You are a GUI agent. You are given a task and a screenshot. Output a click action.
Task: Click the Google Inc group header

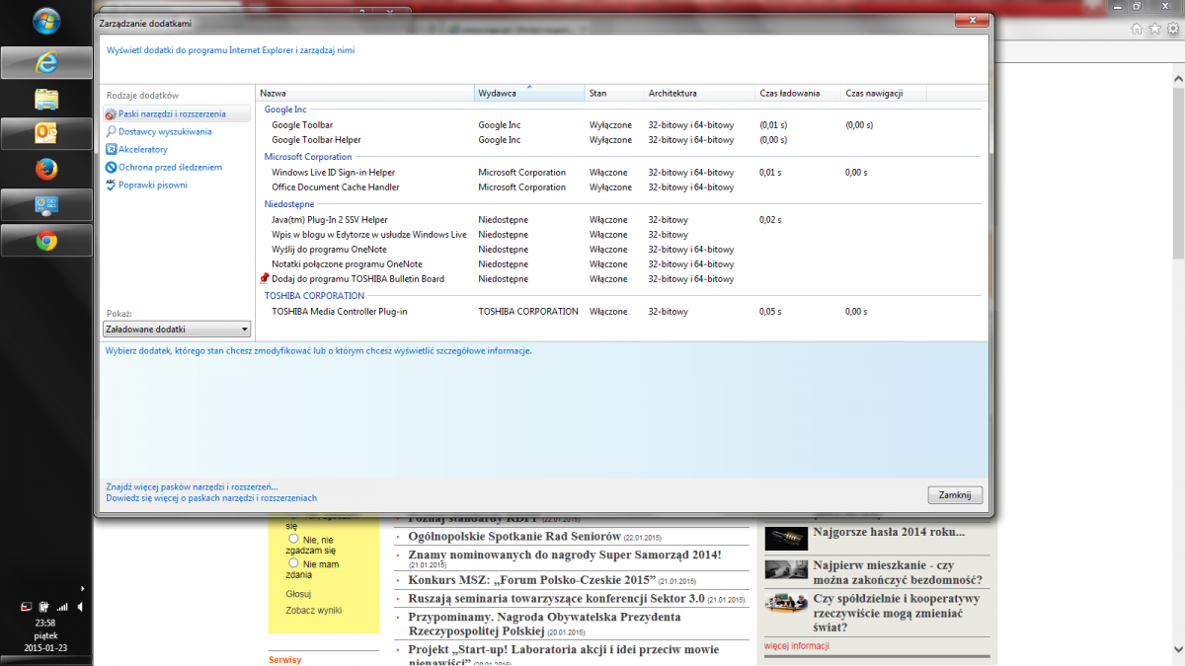(x=285, y=110)
